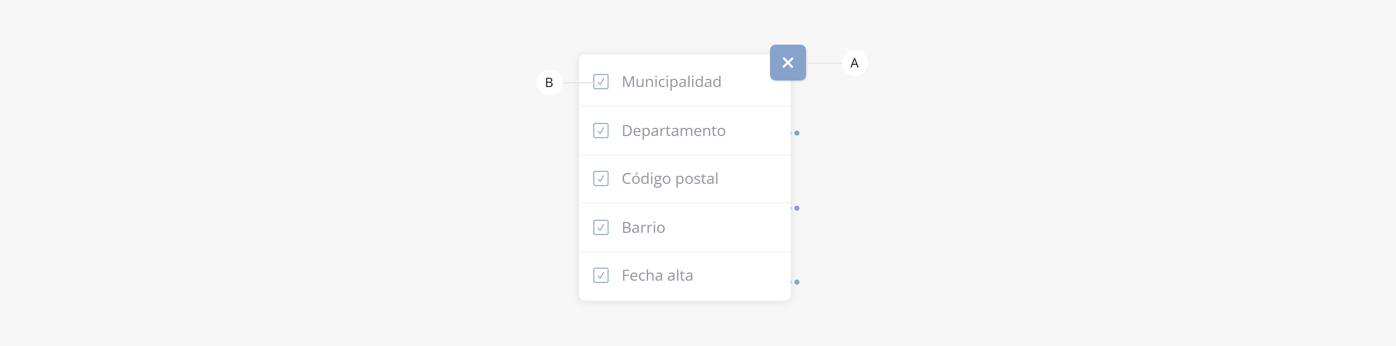Select the Municipalidad list entry label
The image size is (1396, 346).
coord(671,82)
